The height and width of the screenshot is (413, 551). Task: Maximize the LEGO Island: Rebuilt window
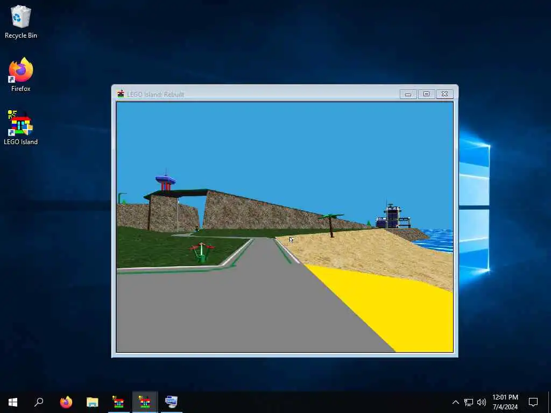[426, 94]
